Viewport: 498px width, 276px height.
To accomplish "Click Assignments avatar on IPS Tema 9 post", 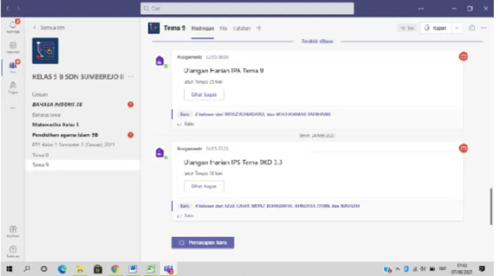I will [160, 152].
